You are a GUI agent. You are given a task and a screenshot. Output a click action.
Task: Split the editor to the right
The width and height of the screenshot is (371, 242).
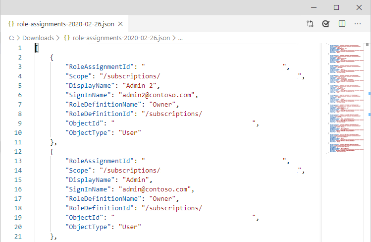tap(341, 23)
